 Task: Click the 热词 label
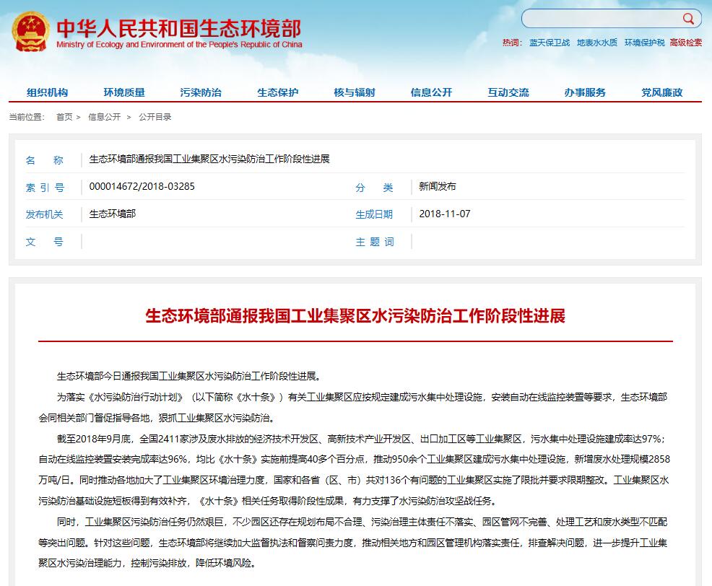pos(512,43)
